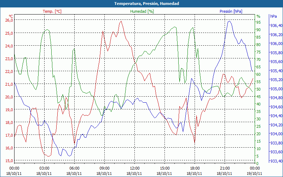Select the '936,00' pressure axis value
Viewport: 283px width, 177px height.
point(276,44)
